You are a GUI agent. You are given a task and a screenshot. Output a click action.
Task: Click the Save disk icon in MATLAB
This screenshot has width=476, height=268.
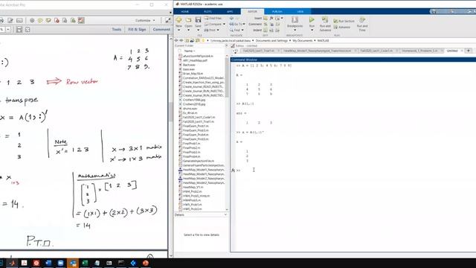198,20
